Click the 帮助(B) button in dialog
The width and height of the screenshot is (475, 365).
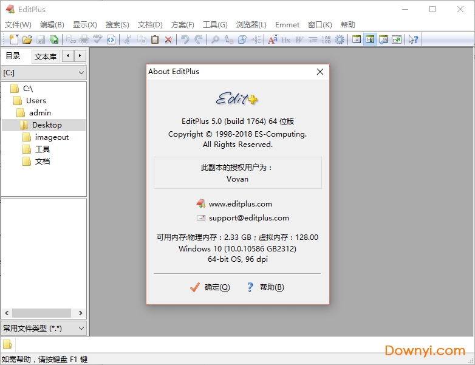click(x=265, y=287)
